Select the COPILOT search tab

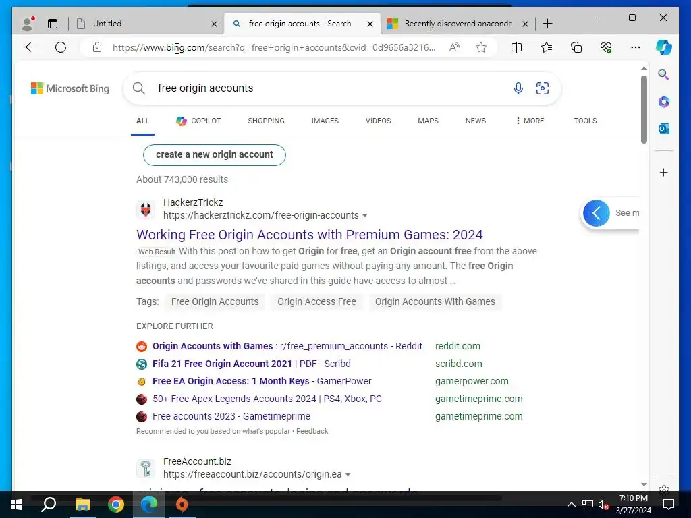198,121
